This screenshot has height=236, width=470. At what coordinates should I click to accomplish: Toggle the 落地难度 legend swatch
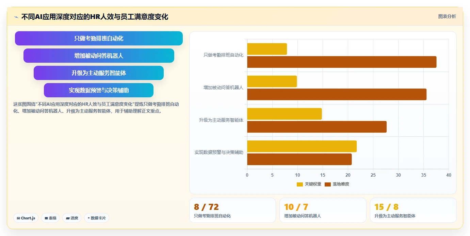(328, 184)
